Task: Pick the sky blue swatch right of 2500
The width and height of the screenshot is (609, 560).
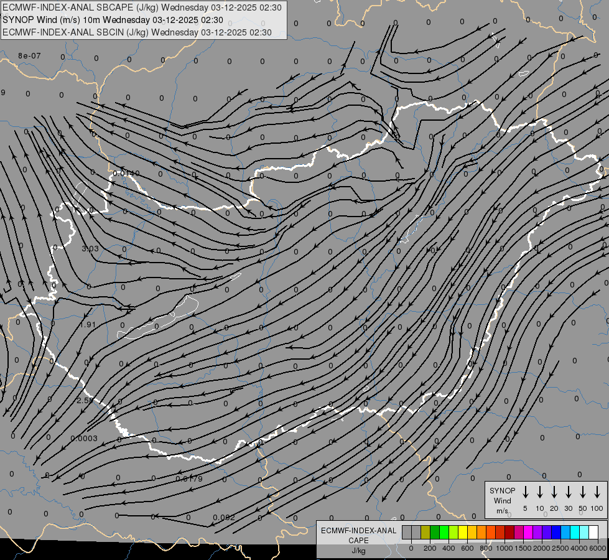Action: pos(565,532)
